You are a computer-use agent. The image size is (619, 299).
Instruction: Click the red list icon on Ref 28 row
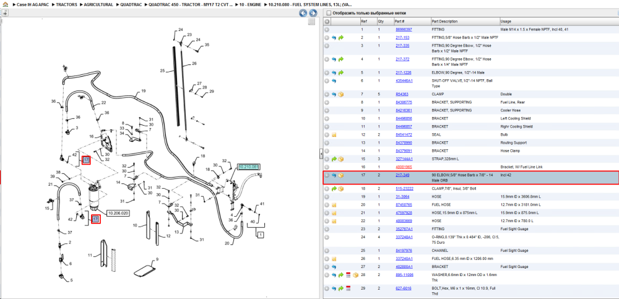coord(348,274)
